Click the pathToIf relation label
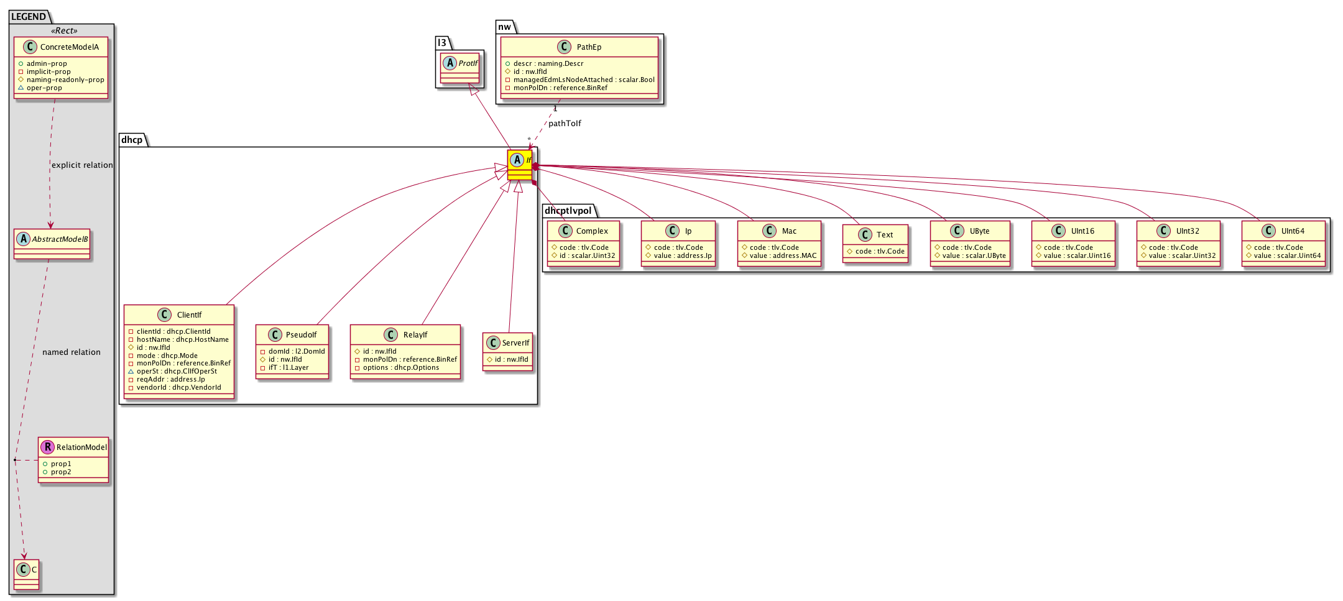 tap(565, 124)
